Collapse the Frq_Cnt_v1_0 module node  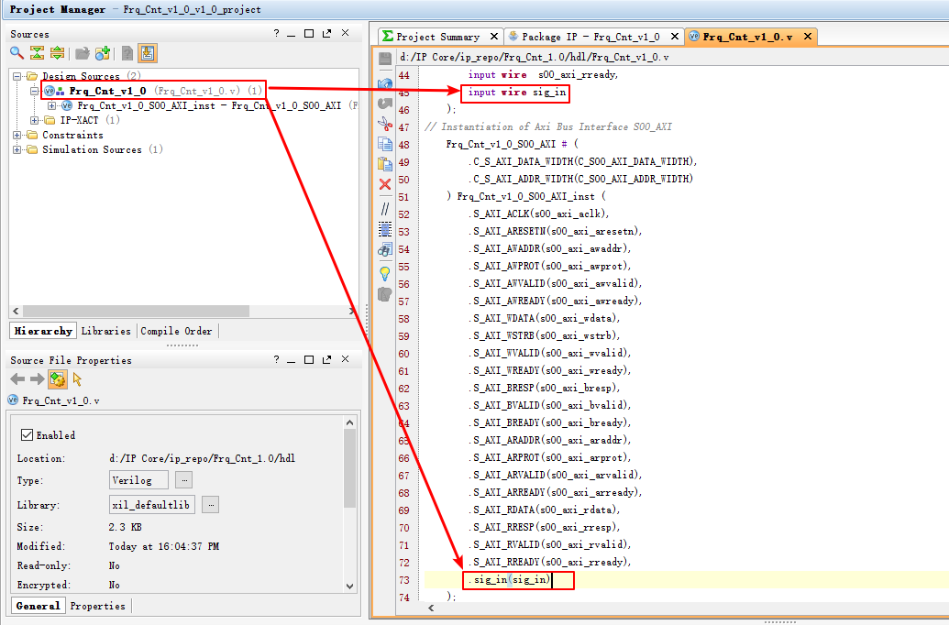pyautogui.click(x=35, y=91)
